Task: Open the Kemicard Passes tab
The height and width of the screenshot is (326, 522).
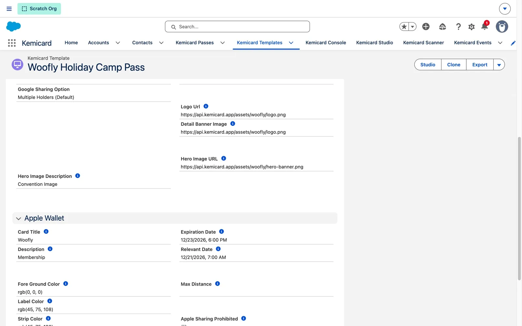Action: pyautogui.click(x=195, y=43)
